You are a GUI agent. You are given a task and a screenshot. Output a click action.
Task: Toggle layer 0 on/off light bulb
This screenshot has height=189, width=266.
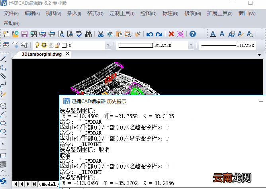(x=37, y=45)
